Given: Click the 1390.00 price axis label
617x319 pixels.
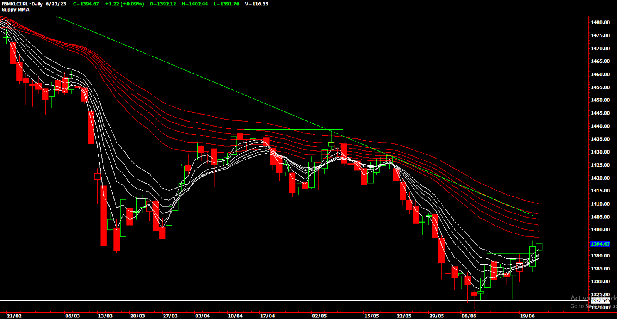Looking at the screenshot, I should (600, 256).
